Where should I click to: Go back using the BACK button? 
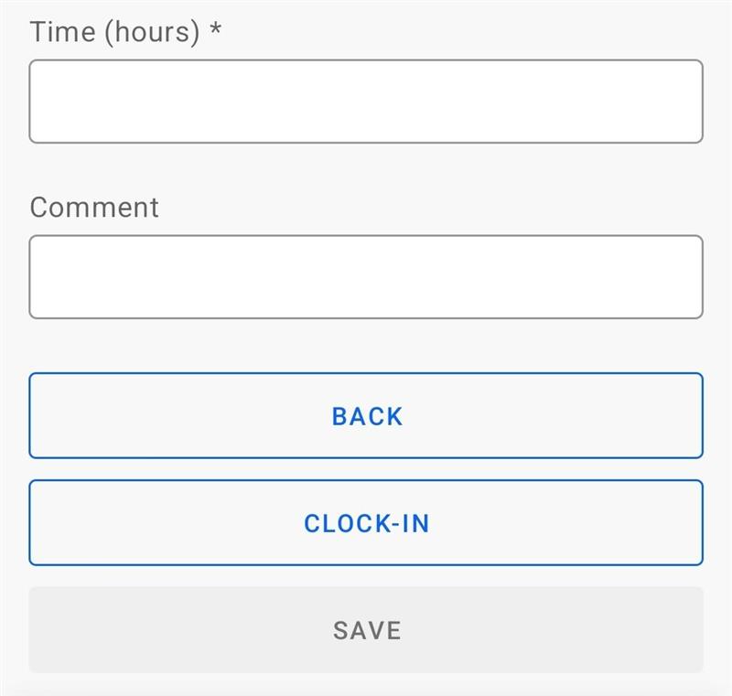click(366, 416)
